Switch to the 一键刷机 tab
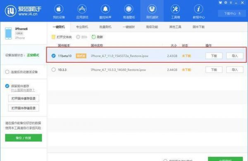248x161 pixels. 59,27
